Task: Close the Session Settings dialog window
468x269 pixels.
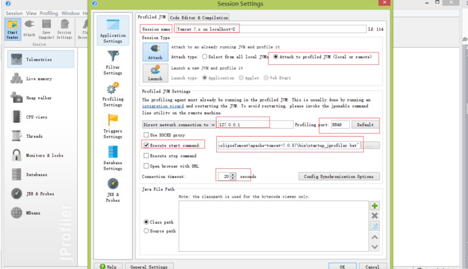Action: (x=384, y=3)
